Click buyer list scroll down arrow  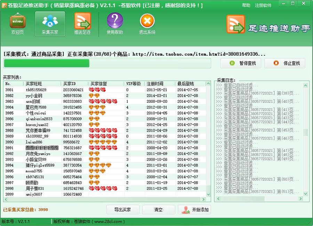(x=208, y=194)
